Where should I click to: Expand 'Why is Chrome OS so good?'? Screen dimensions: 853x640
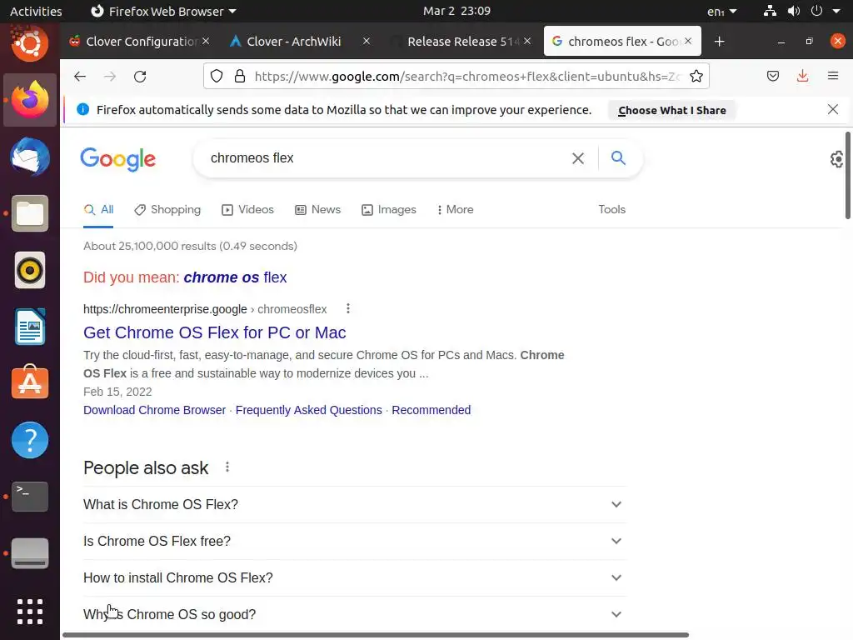point(355,614)
